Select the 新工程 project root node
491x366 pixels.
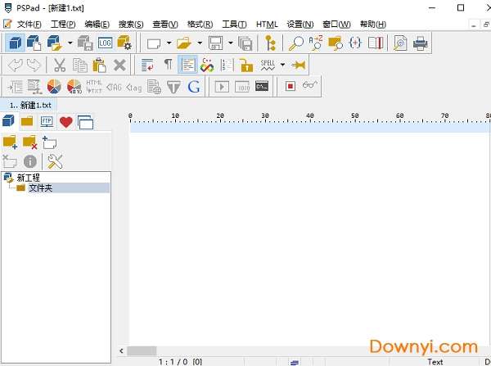[28, 177]
